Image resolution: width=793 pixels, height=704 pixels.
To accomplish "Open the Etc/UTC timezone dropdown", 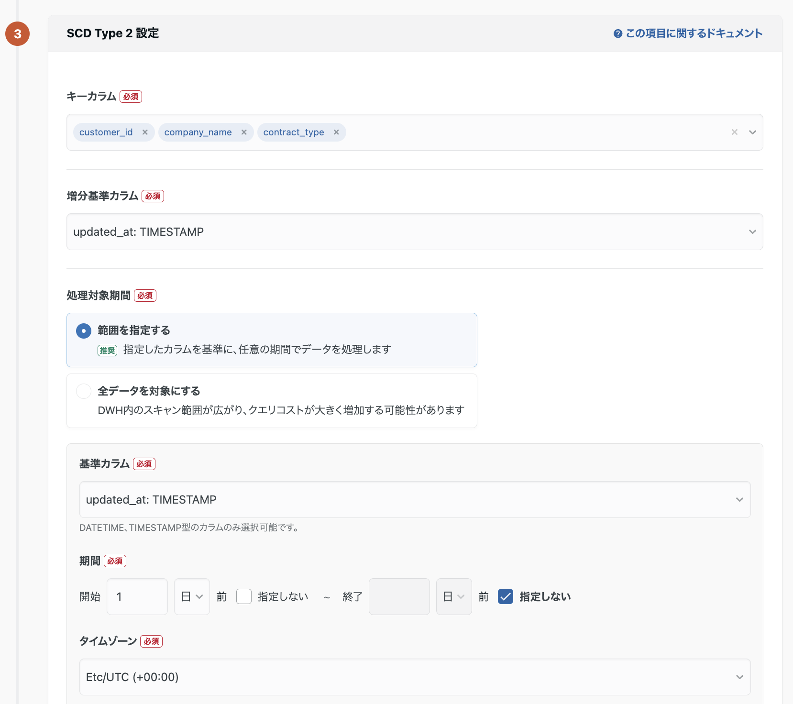I will 414,677.
